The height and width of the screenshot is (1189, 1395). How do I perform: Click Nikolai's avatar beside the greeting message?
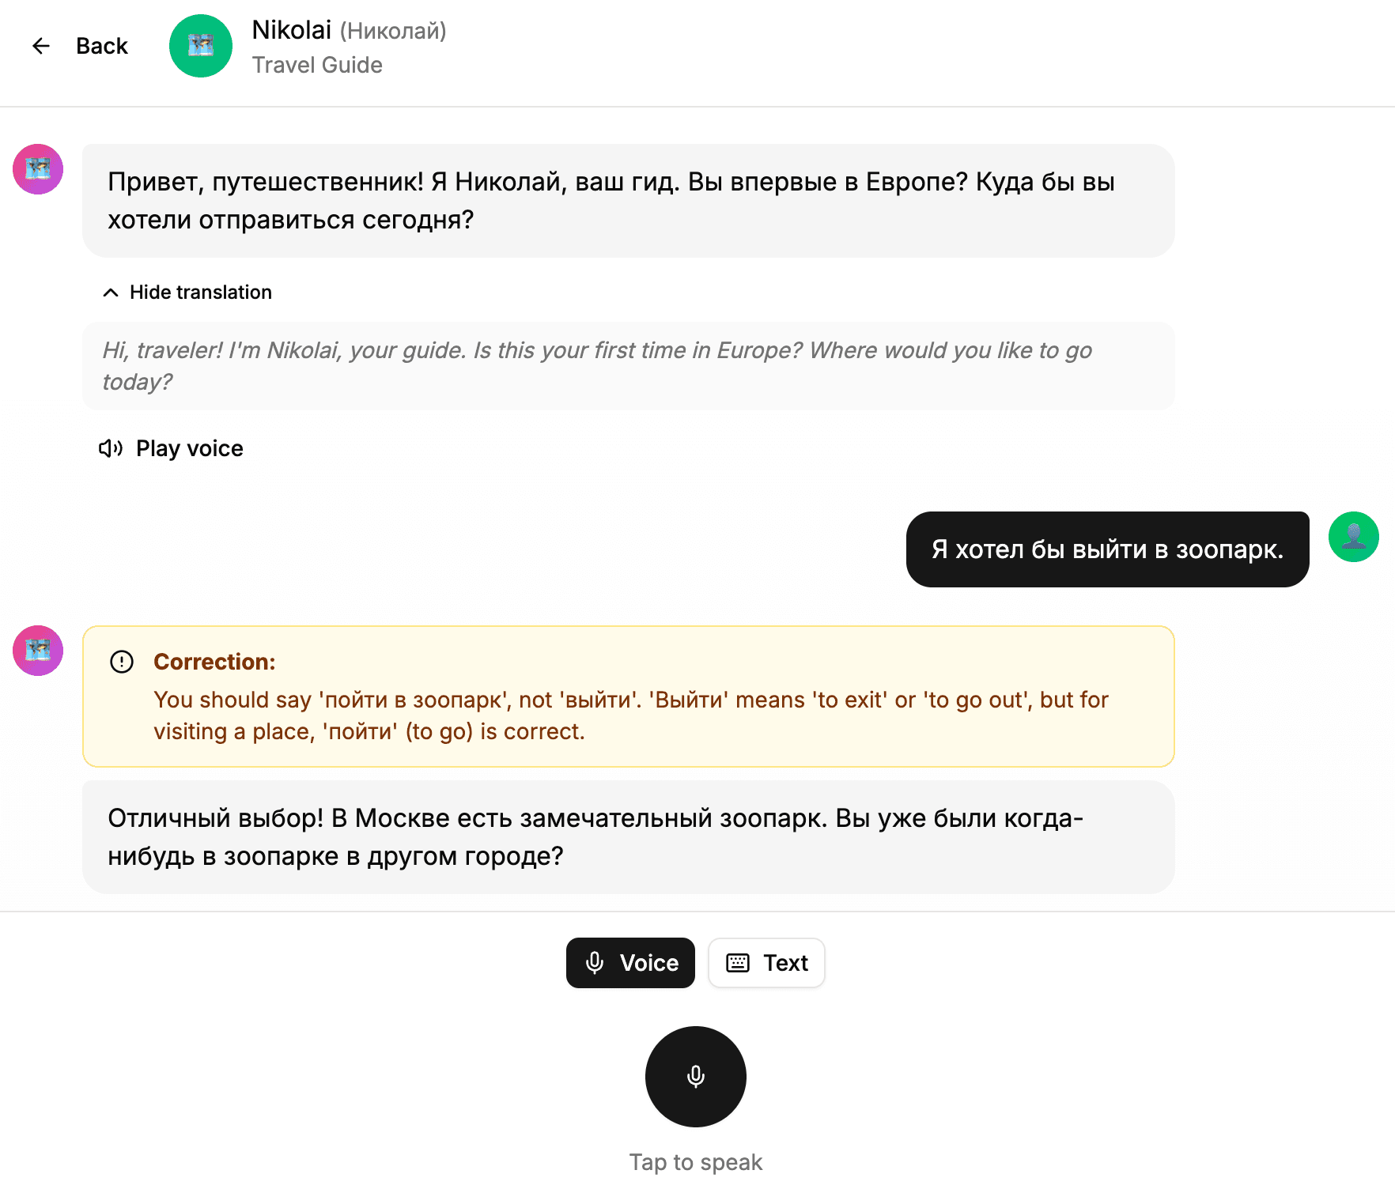click(x=38, y=169)
